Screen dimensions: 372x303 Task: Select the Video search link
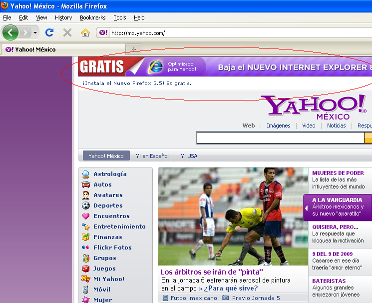309,125
